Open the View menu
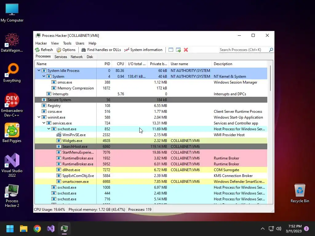Screen dimensions: 315x236 click(55, 43)
